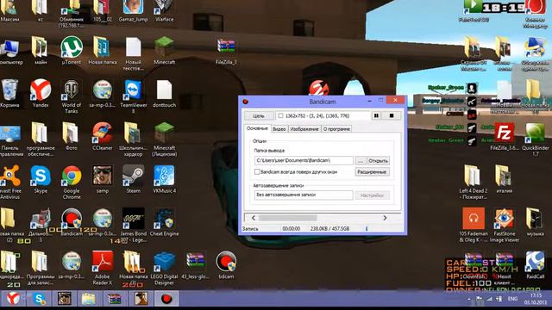The height and width of the screenshot is (310, 552).
Task: Select the RaidCall desktop icon
Action: coord(535,265)
